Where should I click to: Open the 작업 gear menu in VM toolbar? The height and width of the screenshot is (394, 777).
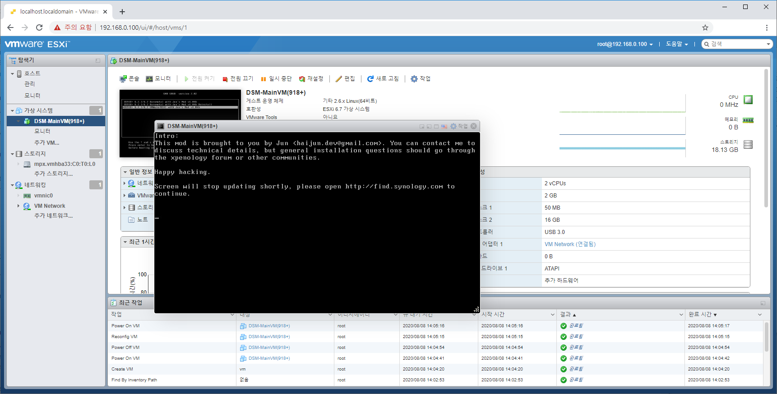421,78
